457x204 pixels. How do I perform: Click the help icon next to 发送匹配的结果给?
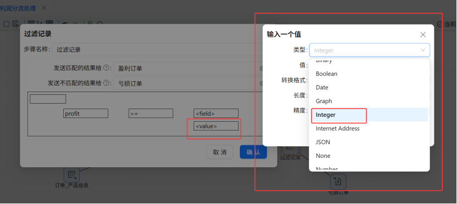106,69
